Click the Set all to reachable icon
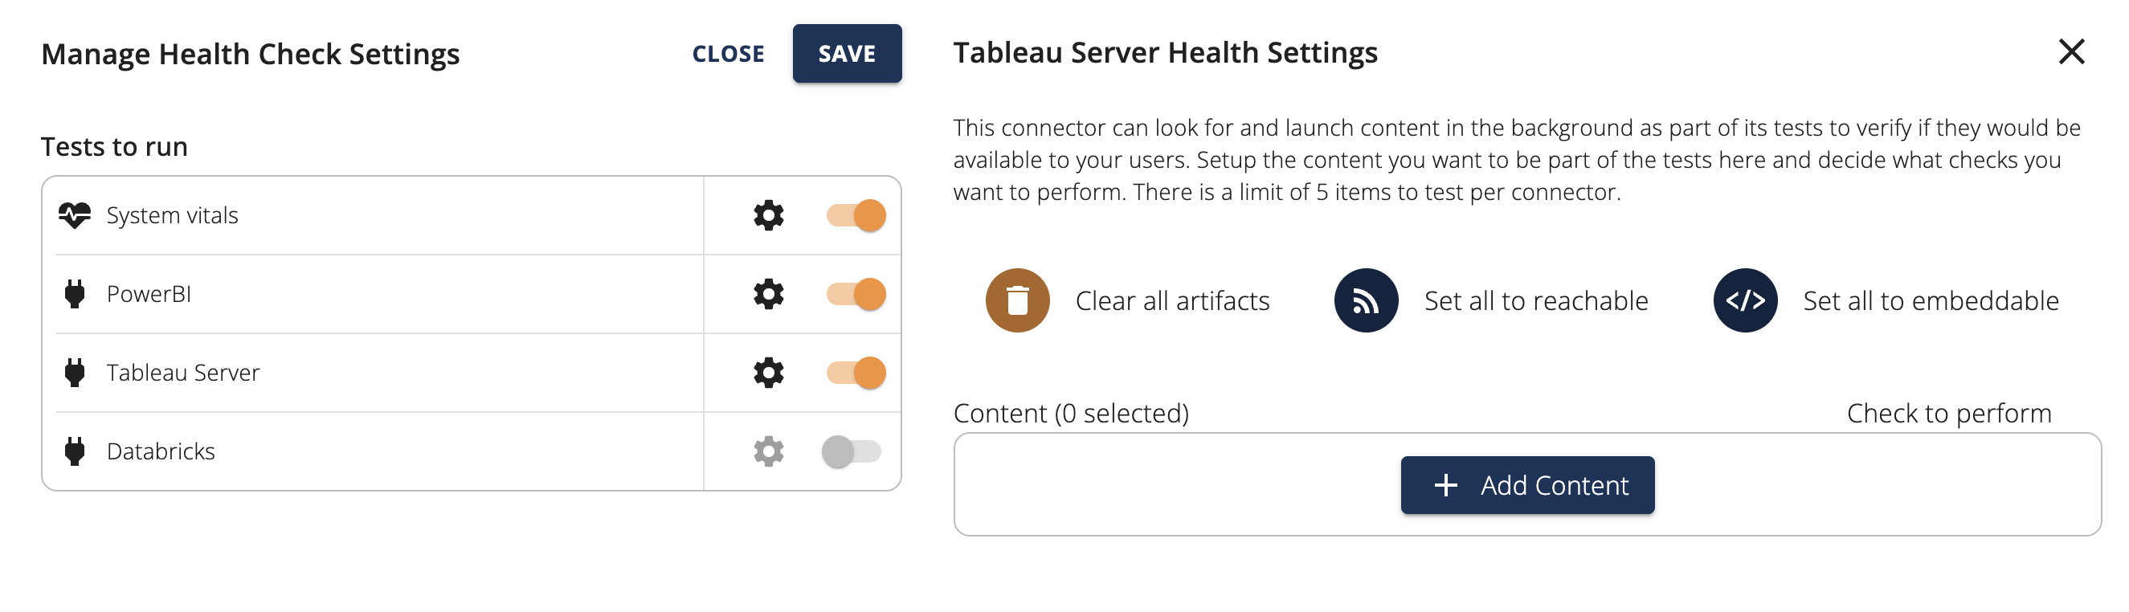This screenshot has width=2129, height=612. point(1365,300)
